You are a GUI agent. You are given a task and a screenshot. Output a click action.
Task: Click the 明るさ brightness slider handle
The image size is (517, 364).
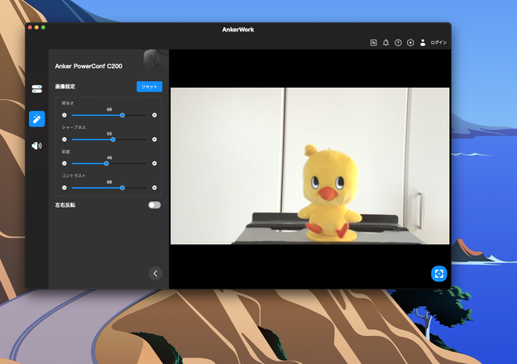pos(122,115)
